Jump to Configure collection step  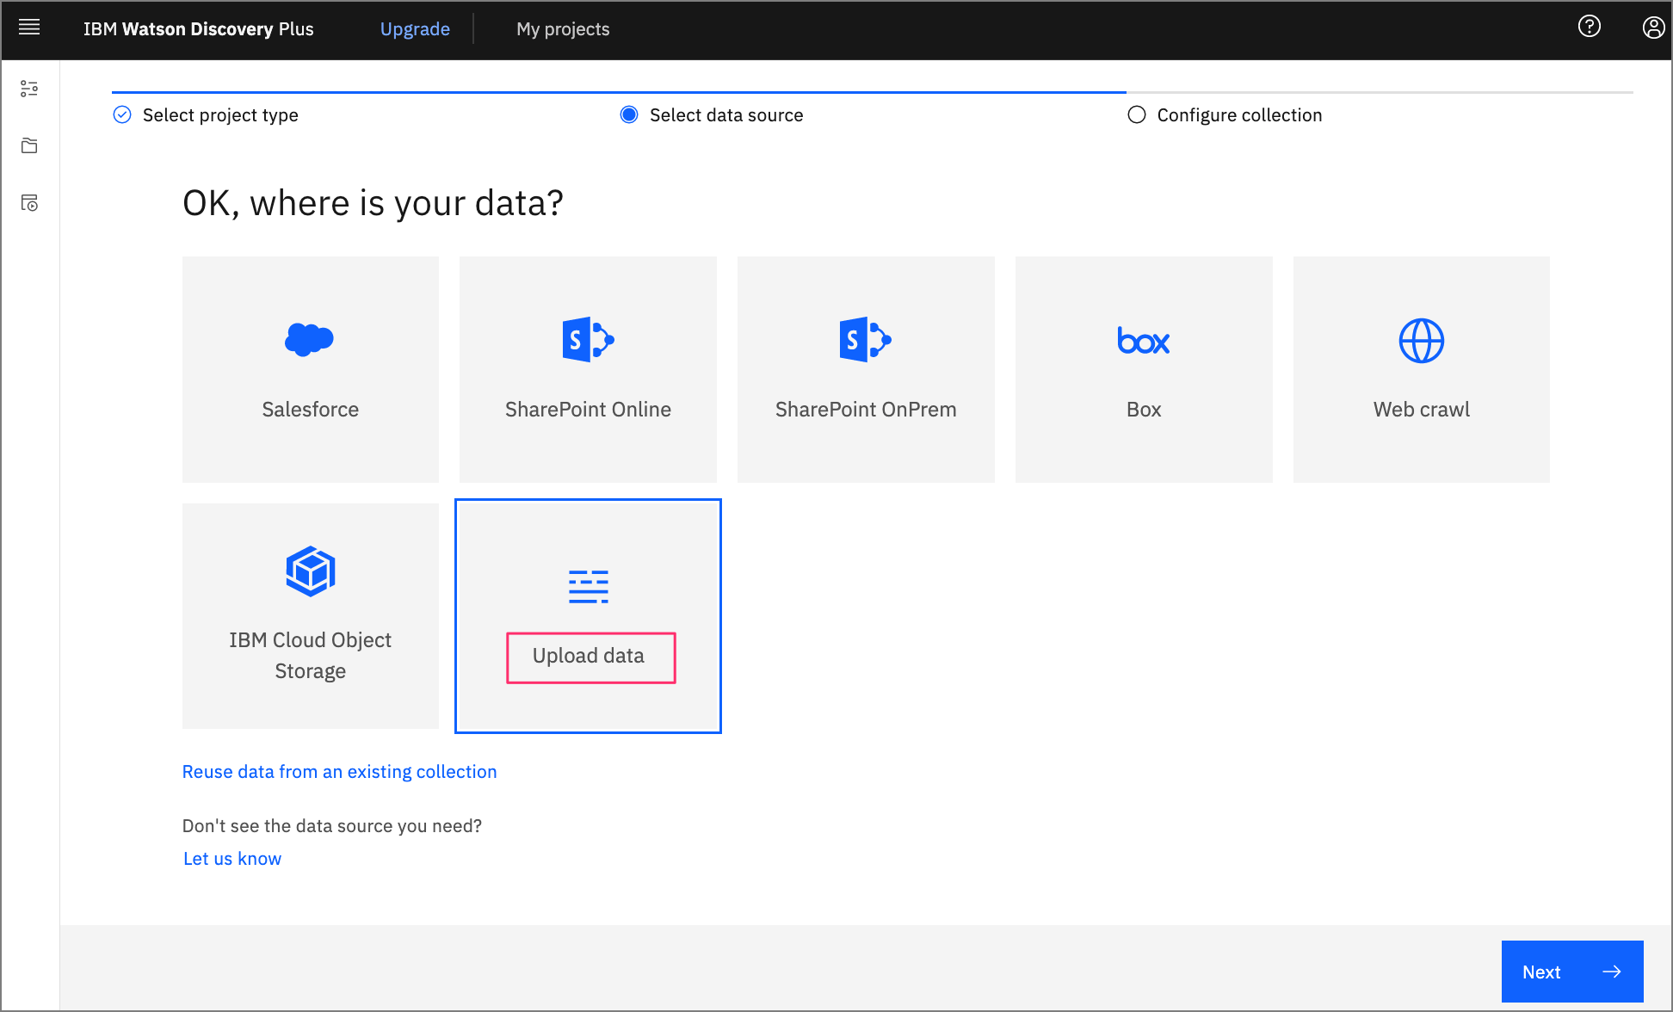(x=1238, y=115)
